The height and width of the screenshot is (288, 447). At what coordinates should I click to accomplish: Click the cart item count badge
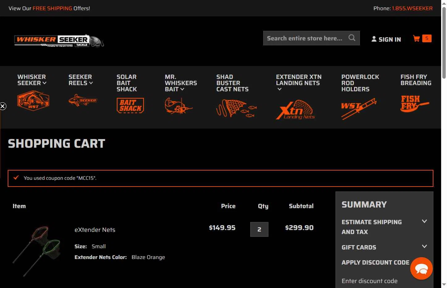(x=427, y=38)
